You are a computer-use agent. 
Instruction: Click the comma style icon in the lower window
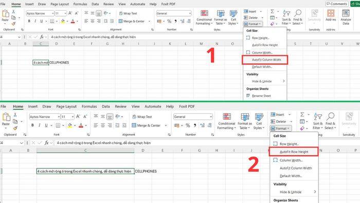tap(195, 125)
